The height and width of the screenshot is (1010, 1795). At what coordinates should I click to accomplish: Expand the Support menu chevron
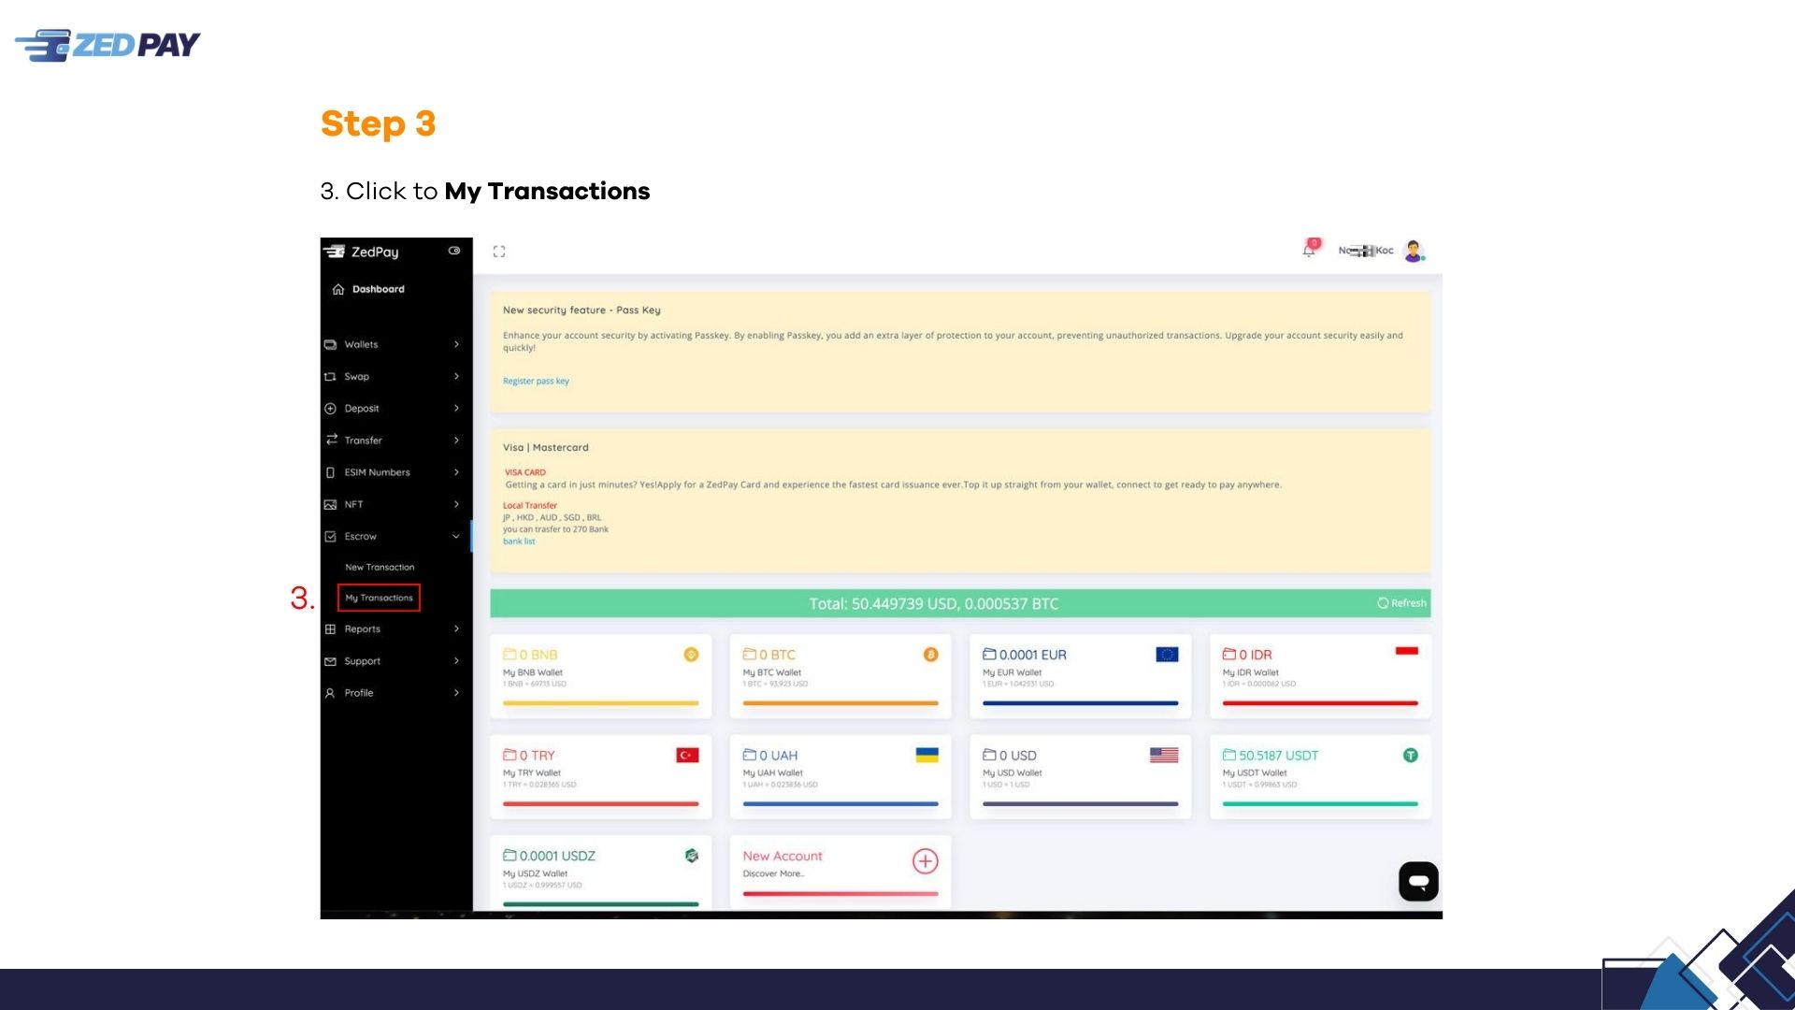(456, 661)
